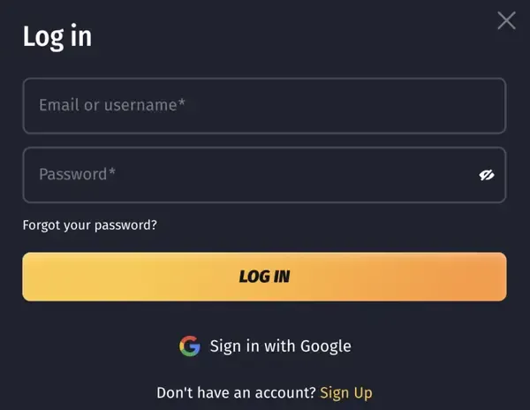The height and width of the screenshot is (410, 530).
Task: Follow the Sign Up link
Action: coord(346,392)
